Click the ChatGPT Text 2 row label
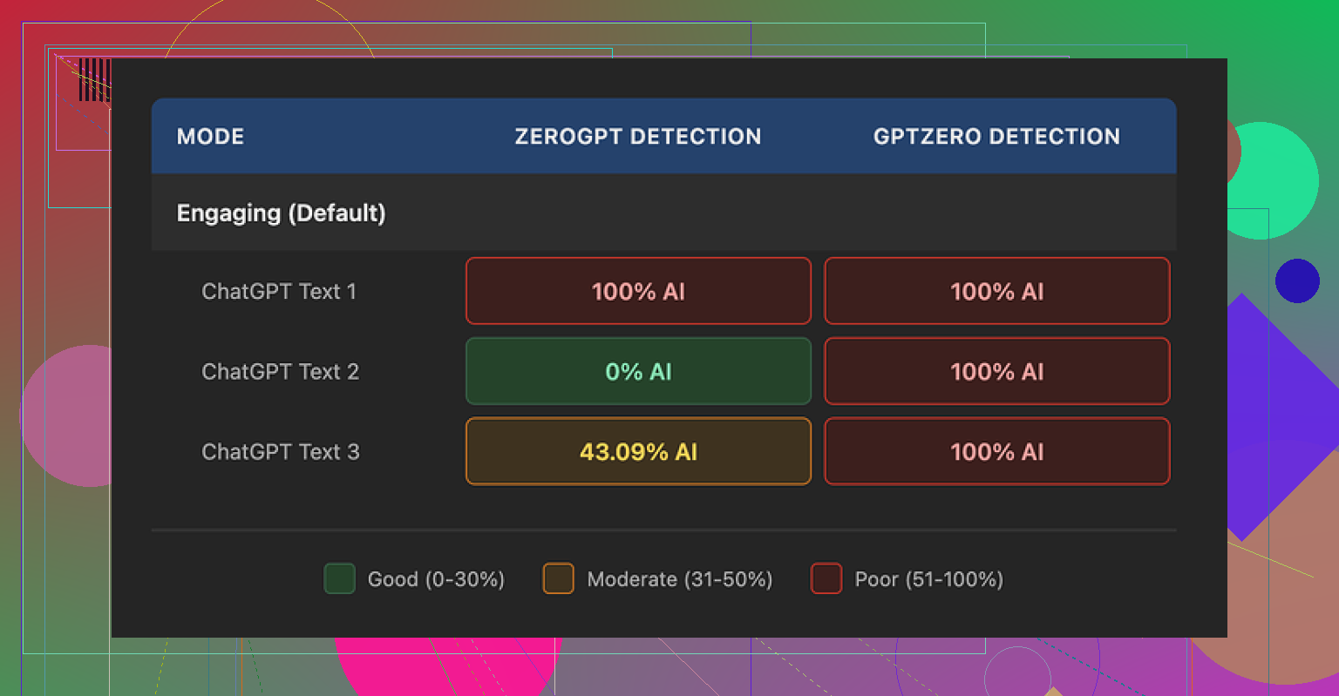Screen dimensions: 1339x696 280,372
